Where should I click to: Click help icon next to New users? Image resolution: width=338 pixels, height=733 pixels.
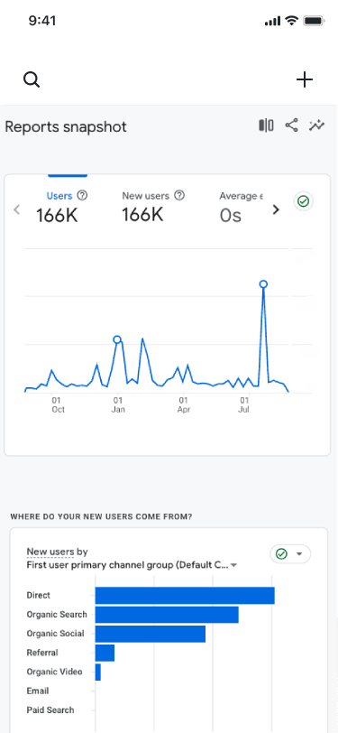179,195
